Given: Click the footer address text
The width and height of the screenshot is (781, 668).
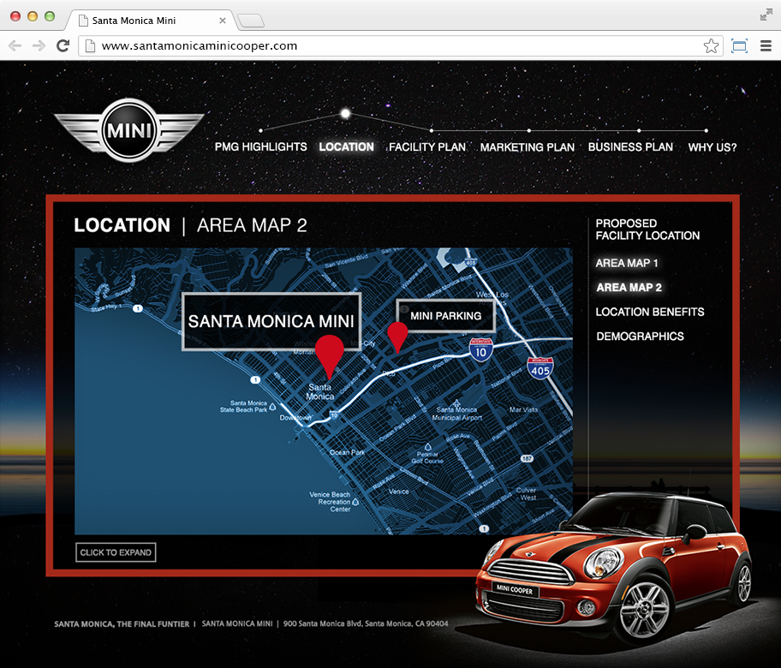Looking at the screenshot, I should 366,623.
